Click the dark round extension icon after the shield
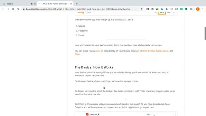This screenshot has height=116, width=206. (152, 9)
